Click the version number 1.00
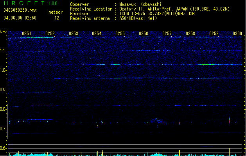 tap(53, 3)
